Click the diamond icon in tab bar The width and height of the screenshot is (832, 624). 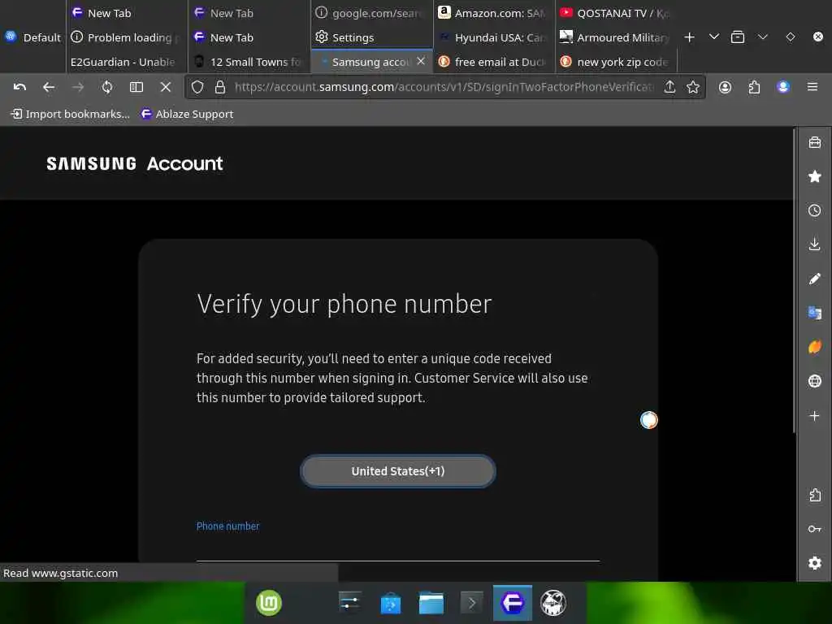791,37
